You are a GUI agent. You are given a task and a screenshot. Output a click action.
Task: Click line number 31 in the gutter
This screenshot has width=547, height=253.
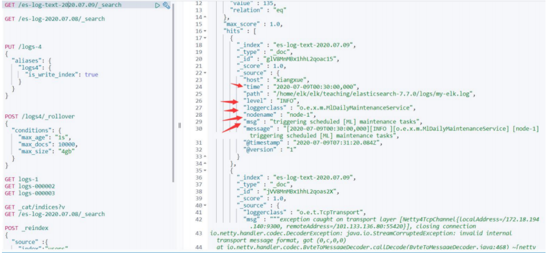coord(199,142)
